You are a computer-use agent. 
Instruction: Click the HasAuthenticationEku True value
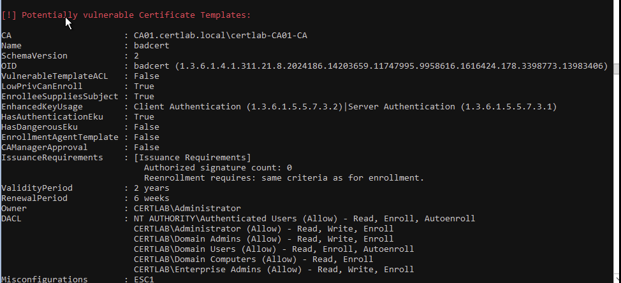pos(144,116)
